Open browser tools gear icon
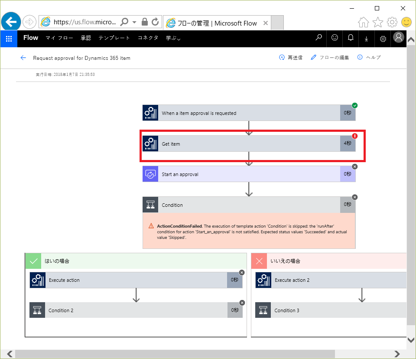 coord(392,22)
